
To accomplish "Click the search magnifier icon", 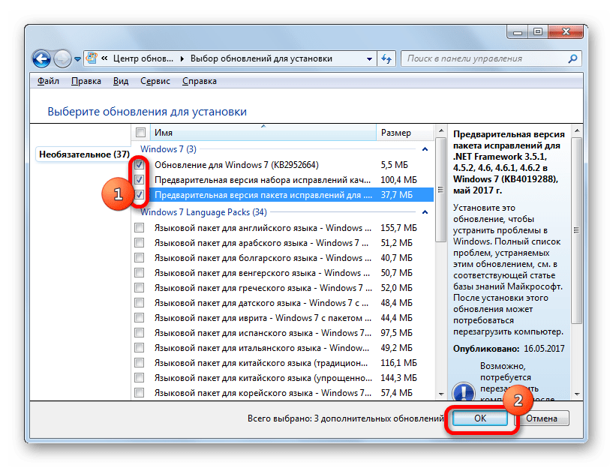I will (x=572, y=58).
